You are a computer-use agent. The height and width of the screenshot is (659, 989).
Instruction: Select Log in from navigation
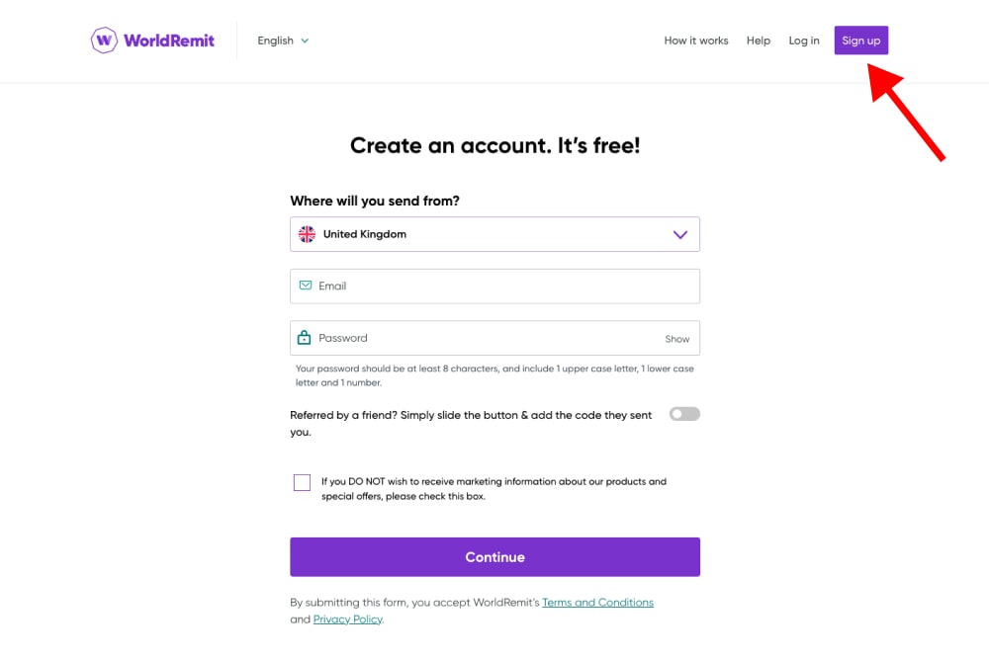point(804,41)
